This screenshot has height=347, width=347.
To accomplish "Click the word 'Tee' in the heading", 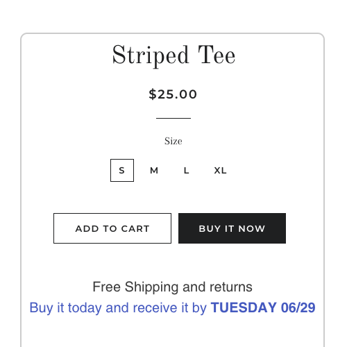I will (217, 55).
